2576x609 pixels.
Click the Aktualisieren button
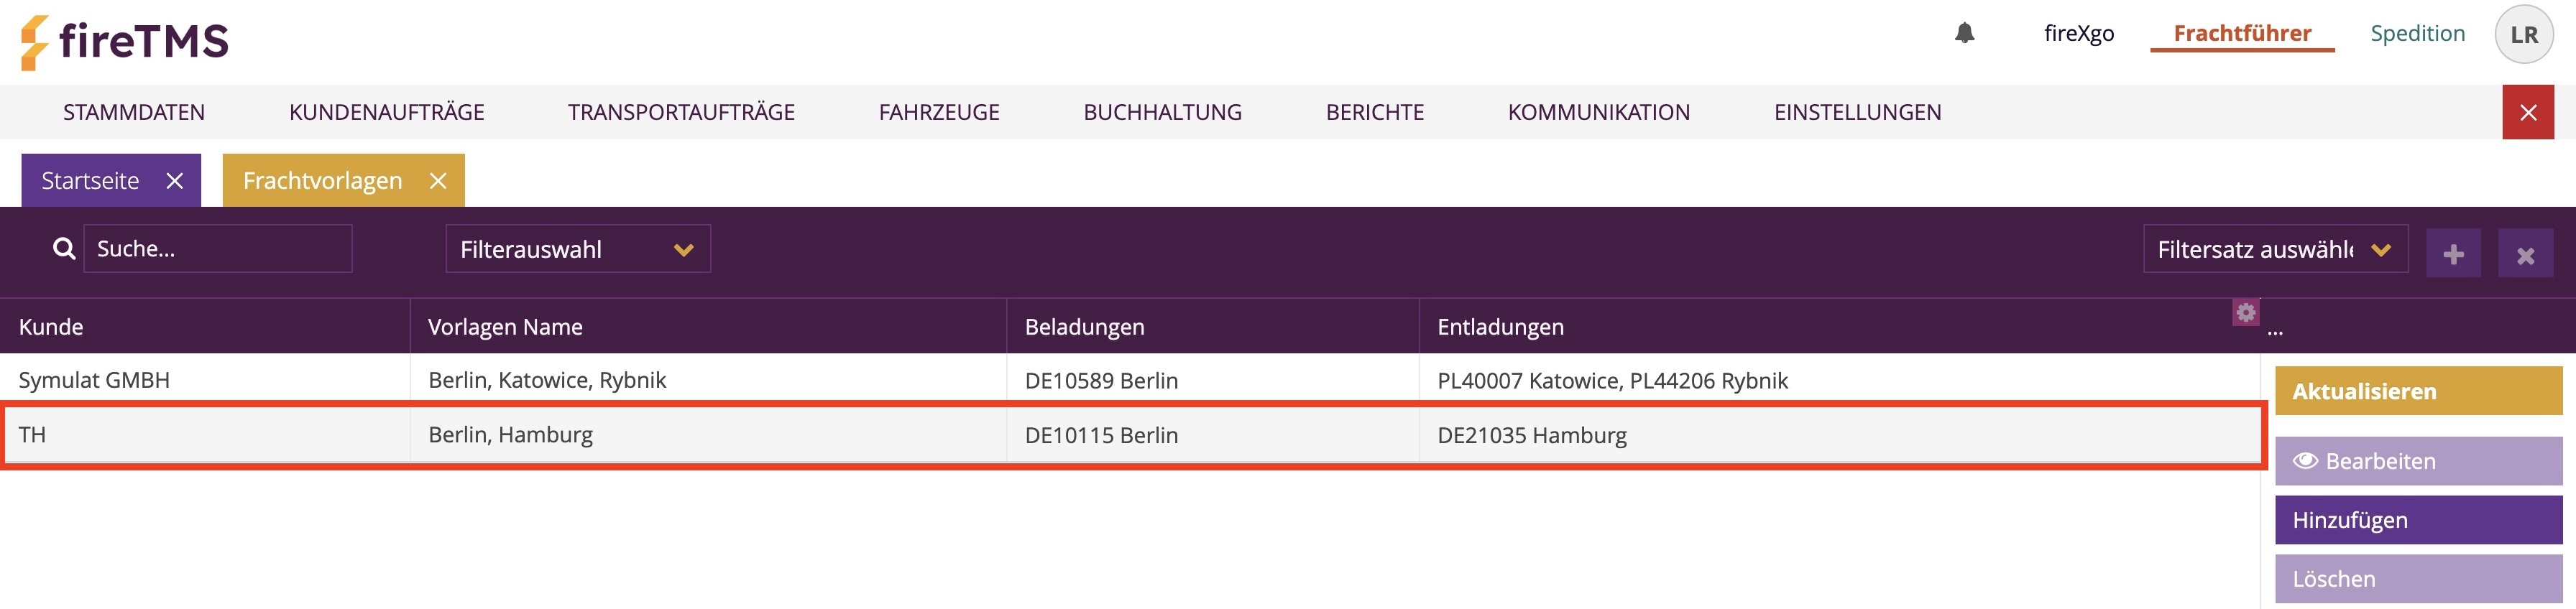pyautogui.click(x=2418, y=391)
